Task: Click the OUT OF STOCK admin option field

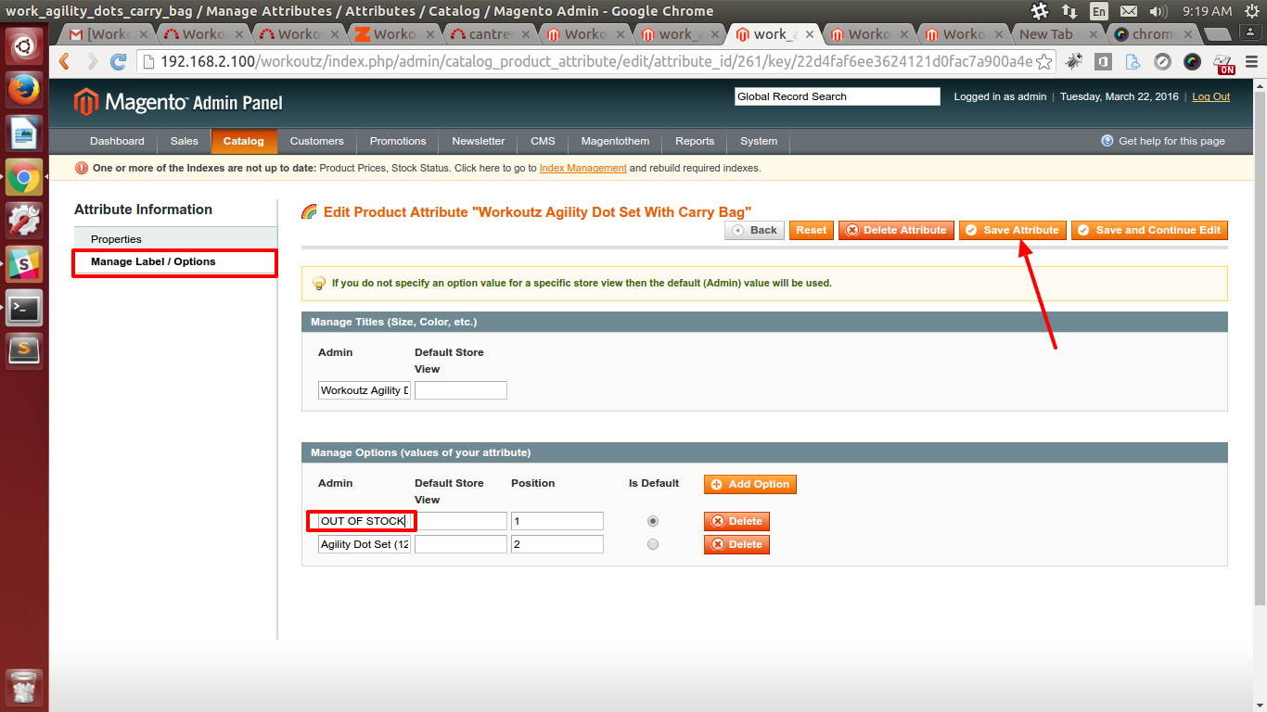Action: pos(365,521)
